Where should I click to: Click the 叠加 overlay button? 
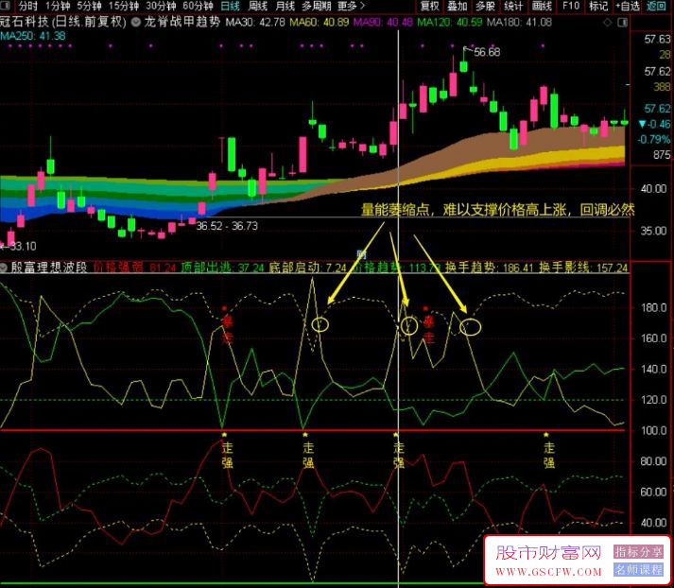click(x=458, y=6)
